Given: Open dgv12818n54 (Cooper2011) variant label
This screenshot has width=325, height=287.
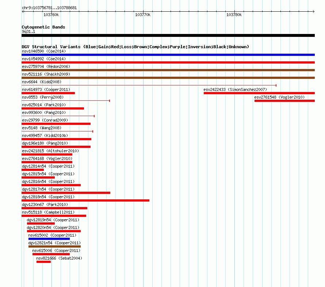Looking at the screenshot, I should pos(48,197).
